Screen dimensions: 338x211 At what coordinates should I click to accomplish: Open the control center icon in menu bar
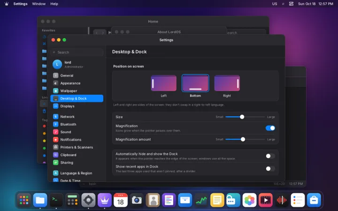pyautogui.click(x=291, y=4)
